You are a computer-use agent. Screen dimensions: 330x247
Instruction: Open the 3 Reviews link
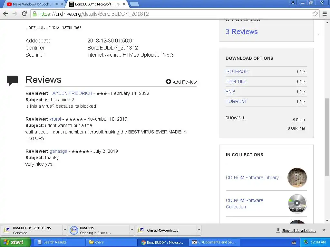click(x=242, y=32)
